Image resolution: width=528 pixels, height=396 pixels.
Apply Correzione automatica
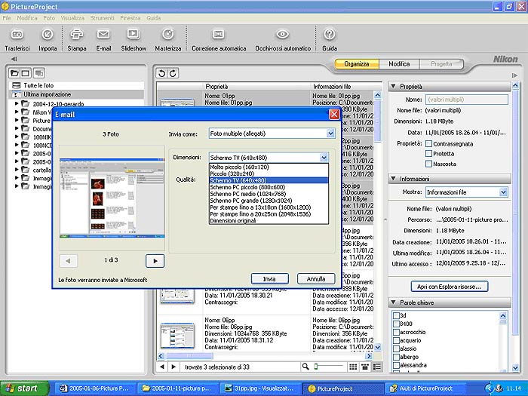click(x=219, y=35)
